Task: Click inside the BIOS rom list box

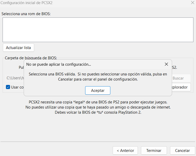Action: [98, 30]
